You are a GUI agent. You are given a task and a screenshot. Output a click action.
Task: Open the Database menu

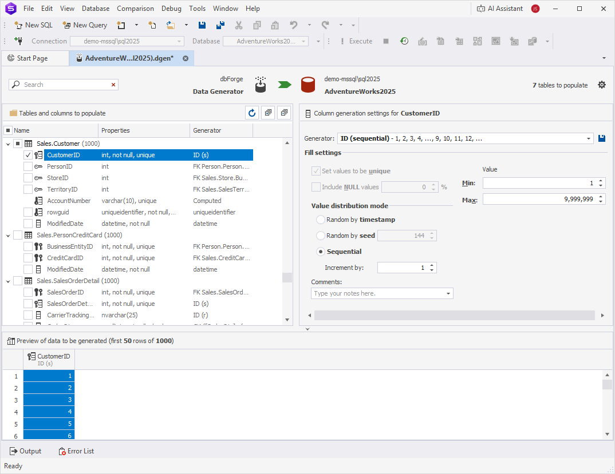95,9
